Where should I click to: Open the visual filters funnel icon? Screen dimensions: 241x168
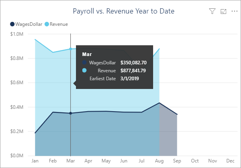coord(212,12)
